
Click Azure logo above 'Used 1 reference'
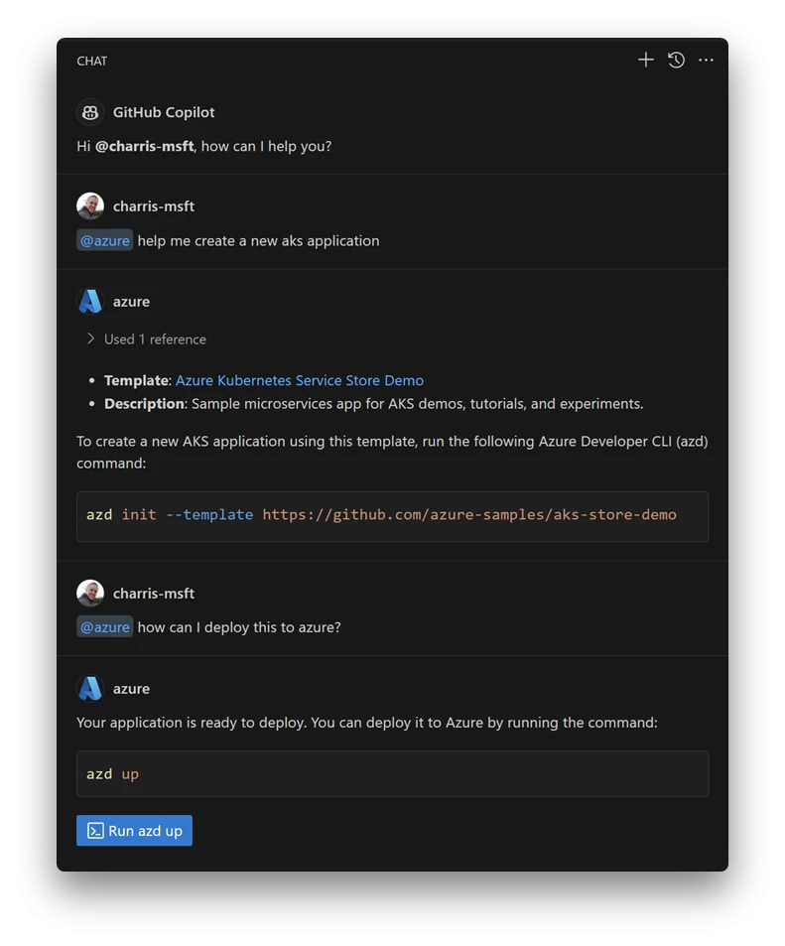click(90, 301)
